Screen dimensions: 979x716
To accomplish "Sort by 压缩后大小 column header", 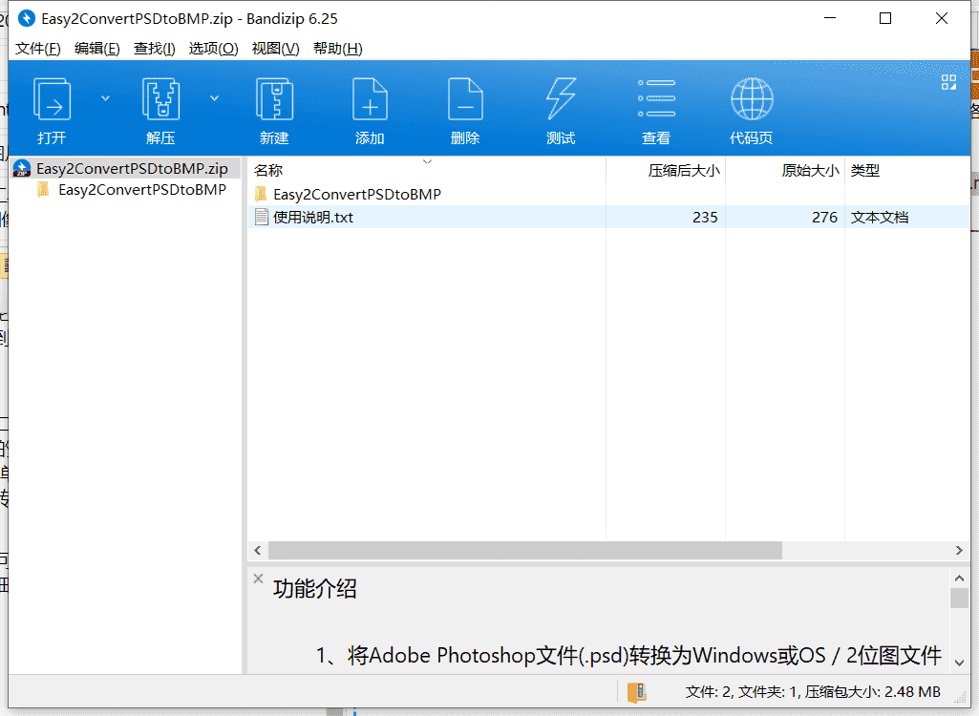I will [x=684, y=171].
